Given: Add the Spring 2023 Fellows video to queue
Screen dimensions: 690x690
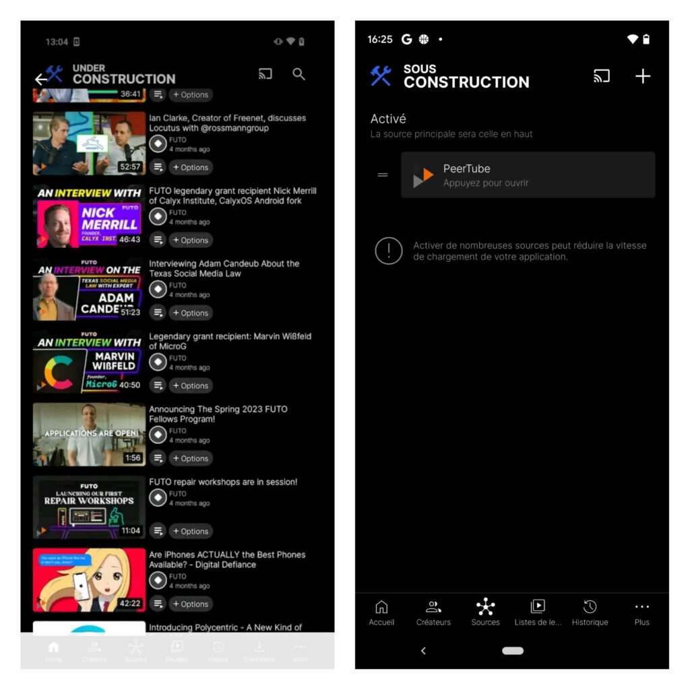Looking at the screenshot, I should [158, 458].
